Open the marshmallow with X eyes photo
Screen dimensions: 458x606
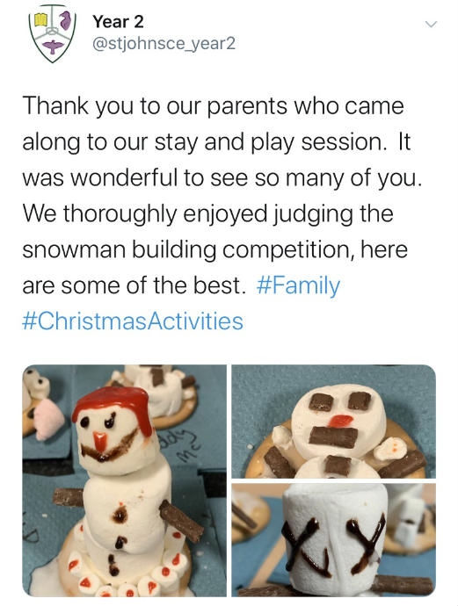[333, 540]
